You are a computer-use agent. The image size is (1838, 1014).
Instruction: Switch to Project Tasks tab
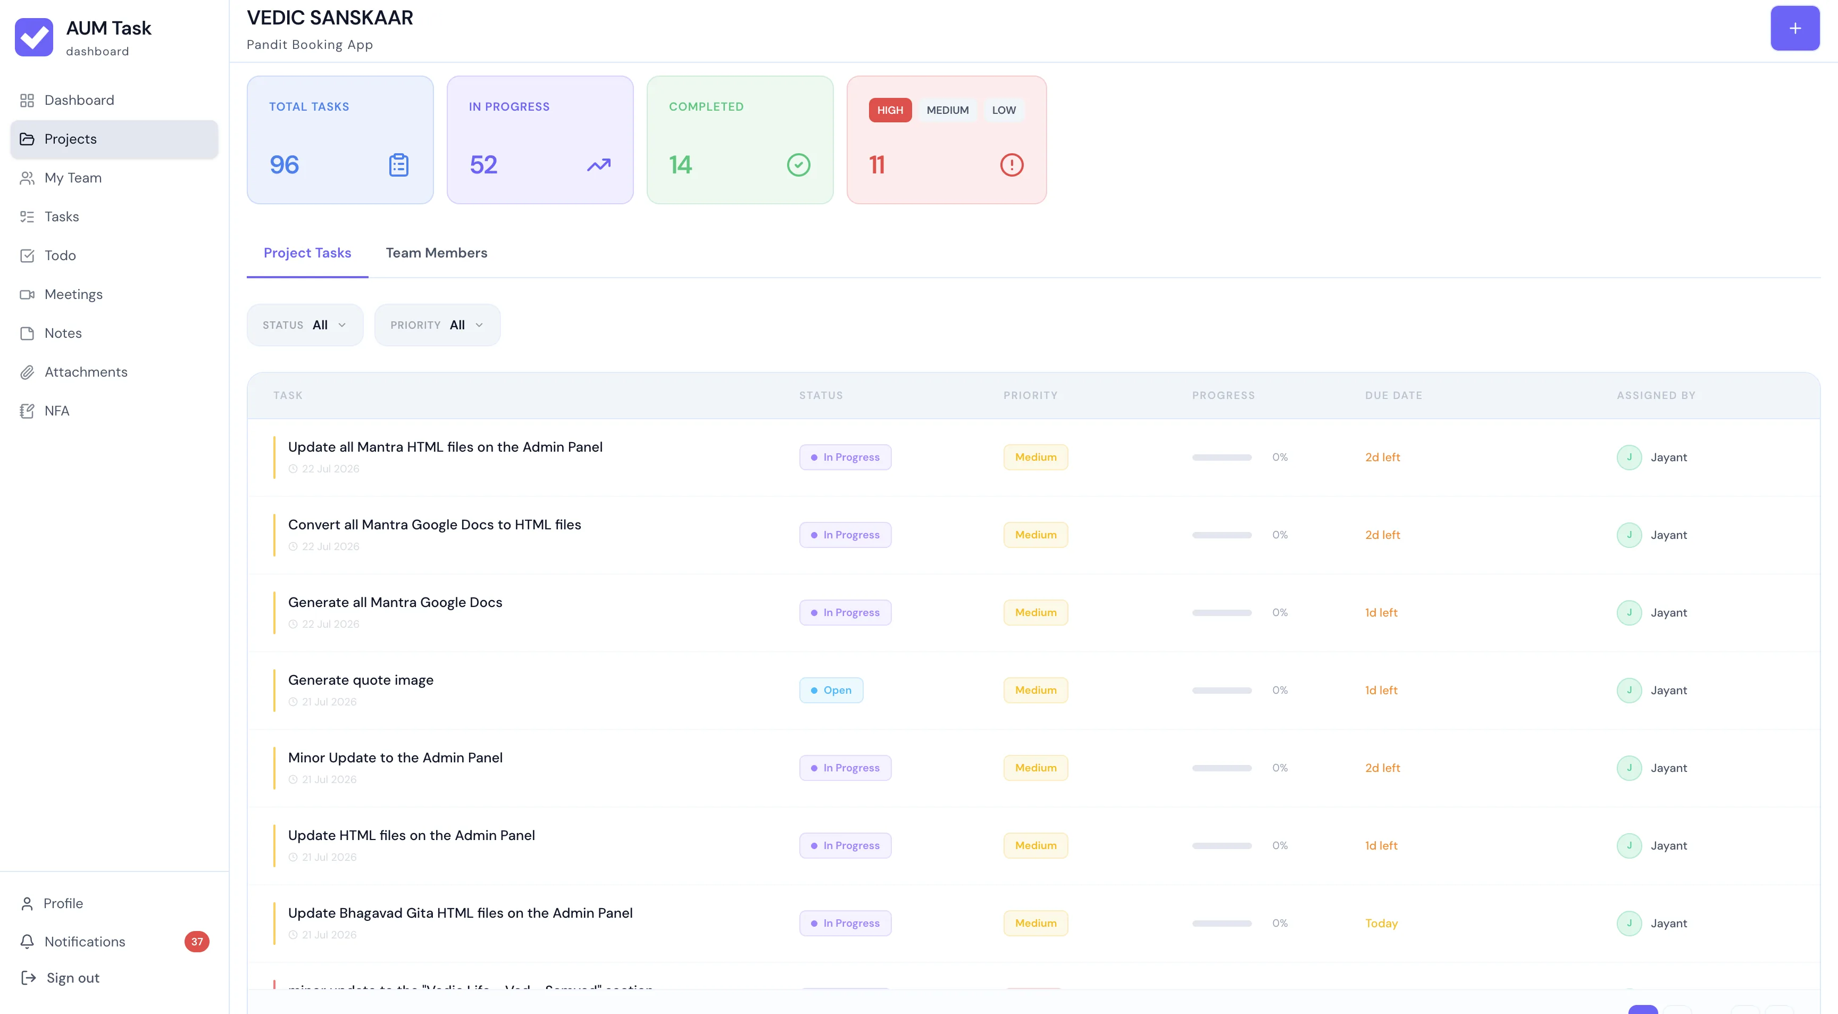(x=307, y=253)
